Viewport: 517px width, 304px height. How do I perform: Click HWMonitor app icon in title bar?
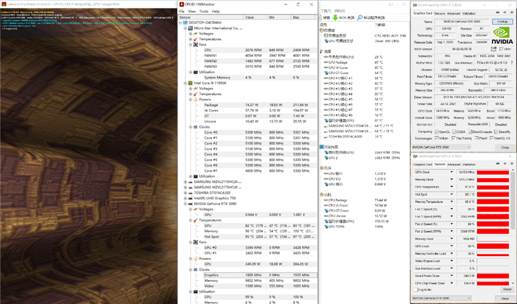click(x=182, y=5)
